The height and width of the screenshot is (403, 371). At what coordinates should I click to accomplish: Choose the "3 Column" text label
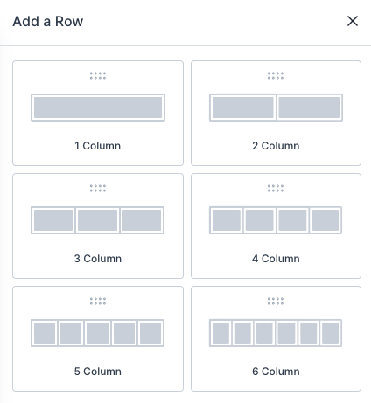point(97,259)
